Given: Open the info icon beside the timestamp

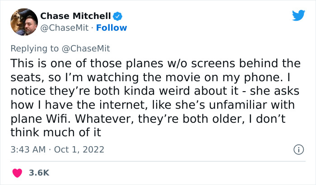Looking at the screenshot, I should click(298, 149).
